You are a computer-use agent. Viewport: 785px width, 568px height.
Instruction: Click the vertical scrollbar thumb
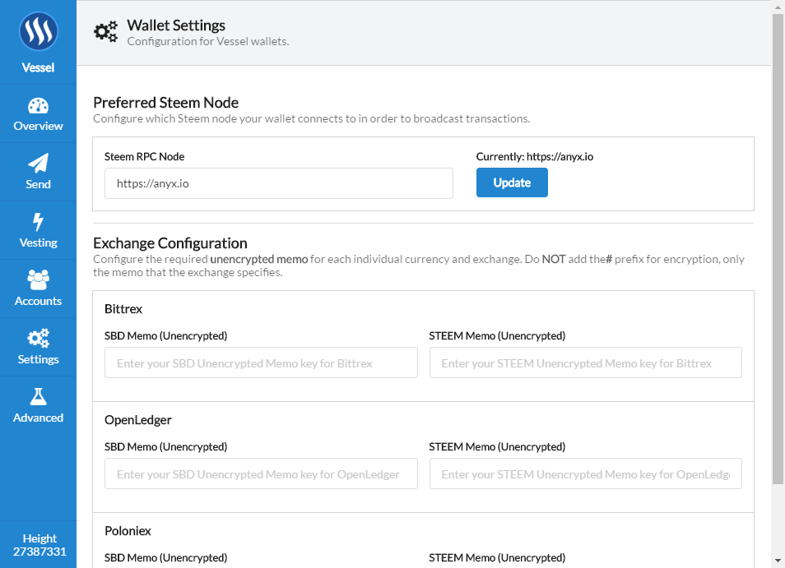(778, 247)
